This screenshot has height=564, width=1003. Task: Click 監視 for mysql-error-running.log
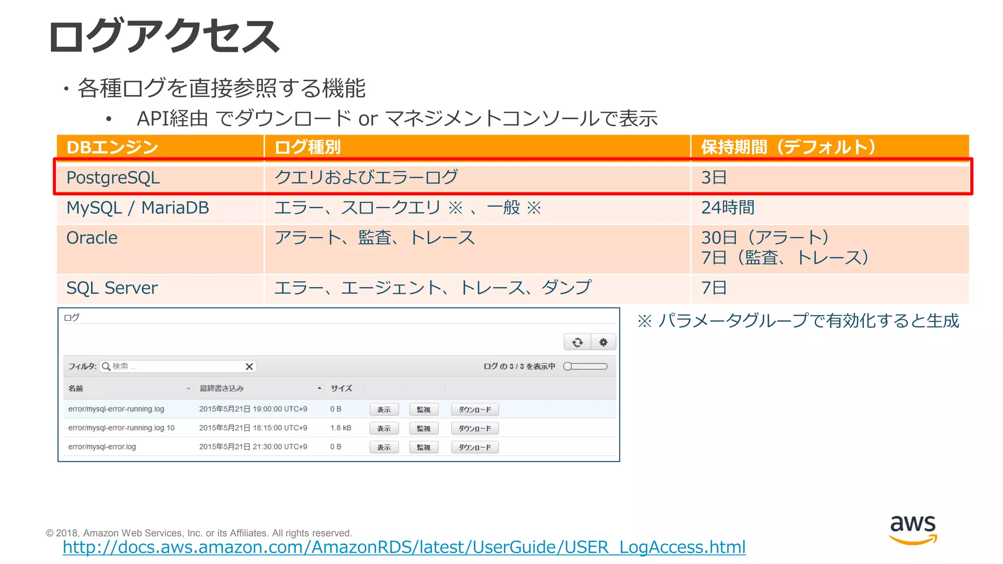(423, 410)
